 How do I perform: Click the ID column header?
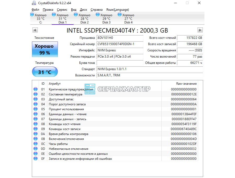[43, 84]
